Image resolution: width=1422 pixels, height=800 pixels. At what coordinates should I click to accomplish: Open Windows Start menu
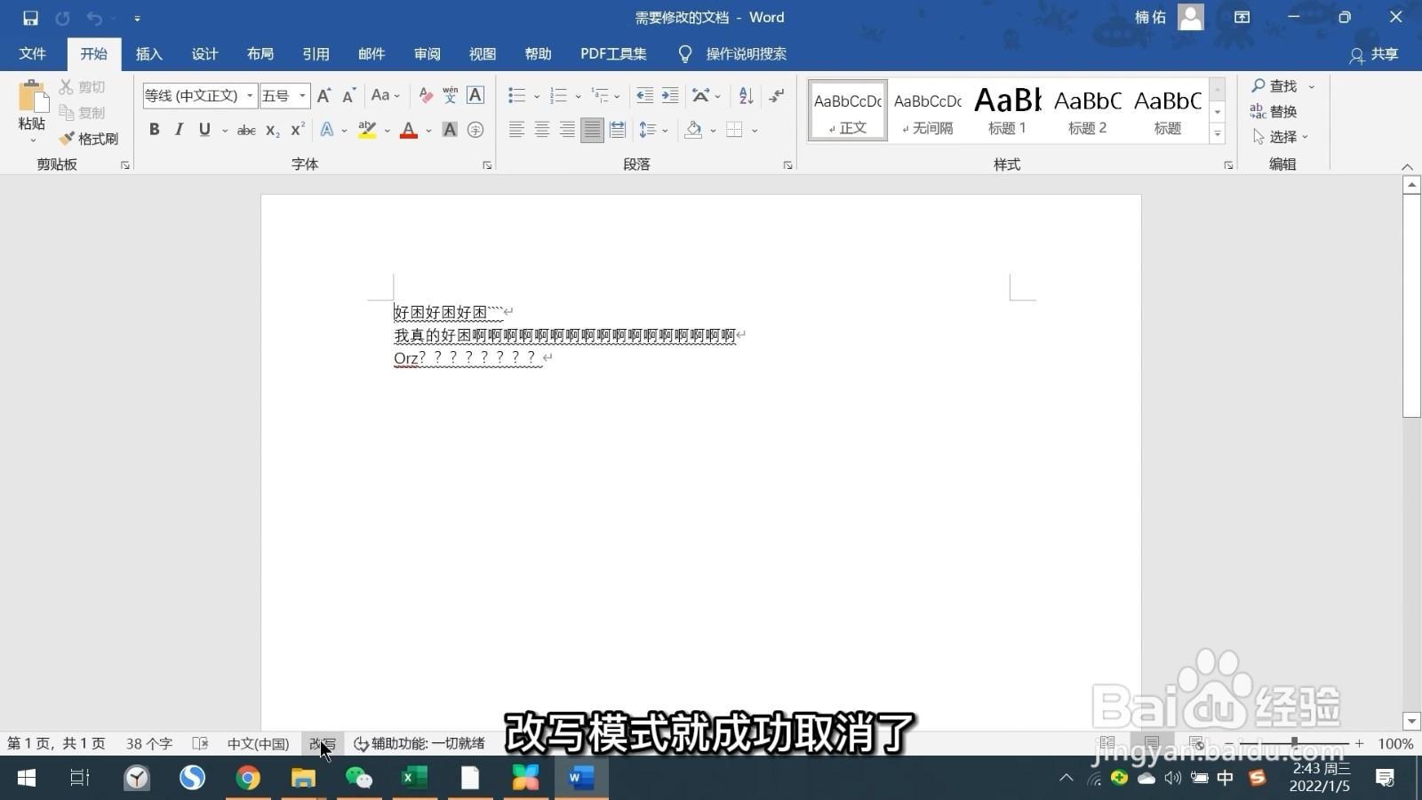click(x=27, y=778)
